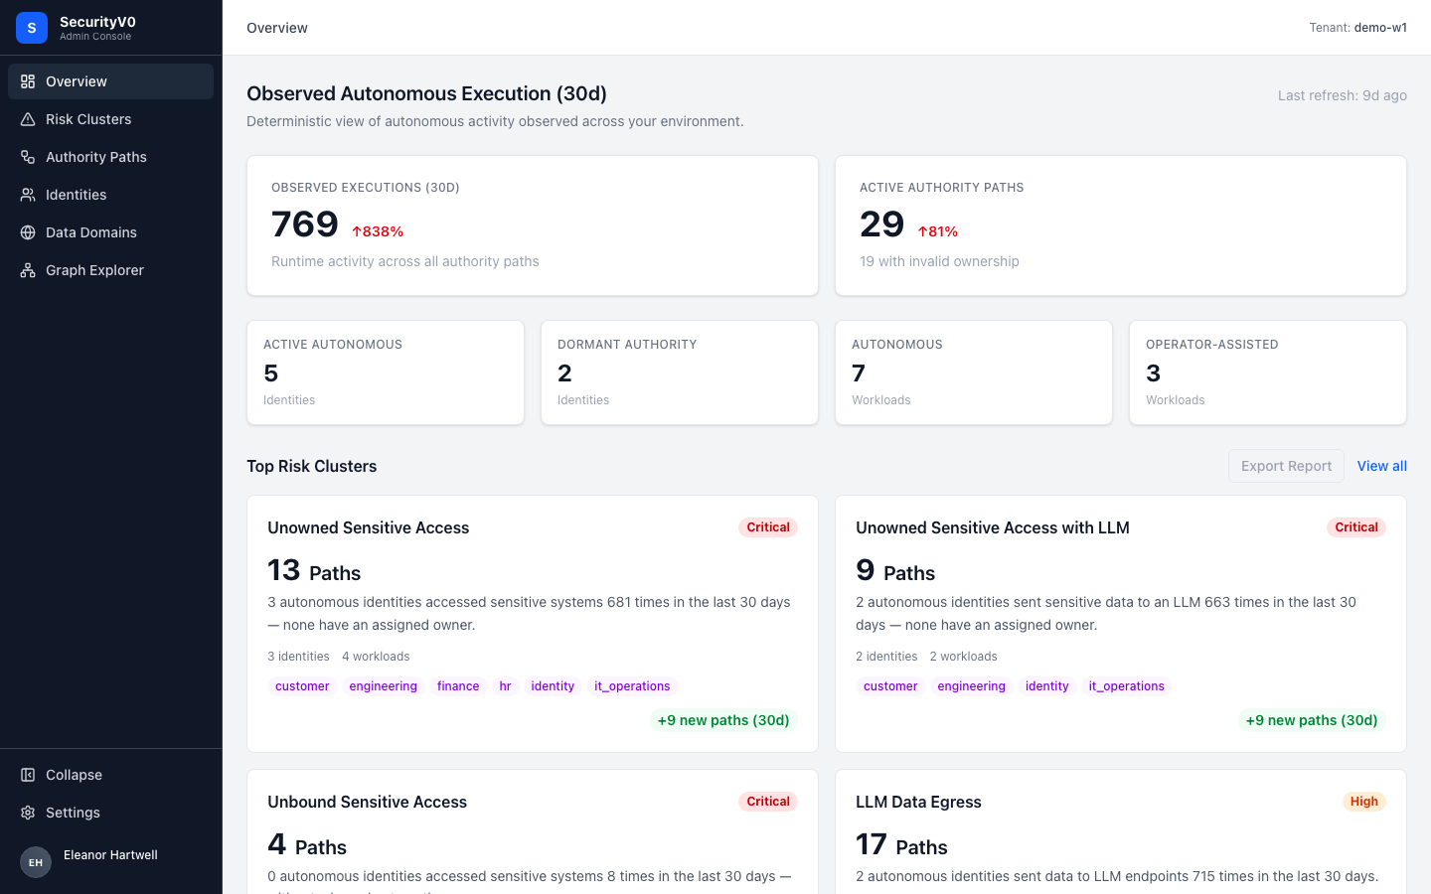Click the Graph Explorer network icon

[x=28, y=270]
